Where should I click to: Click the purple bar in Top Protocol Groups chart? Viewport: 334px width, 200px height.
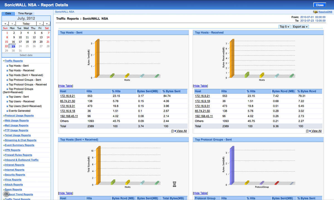[232, 166]
